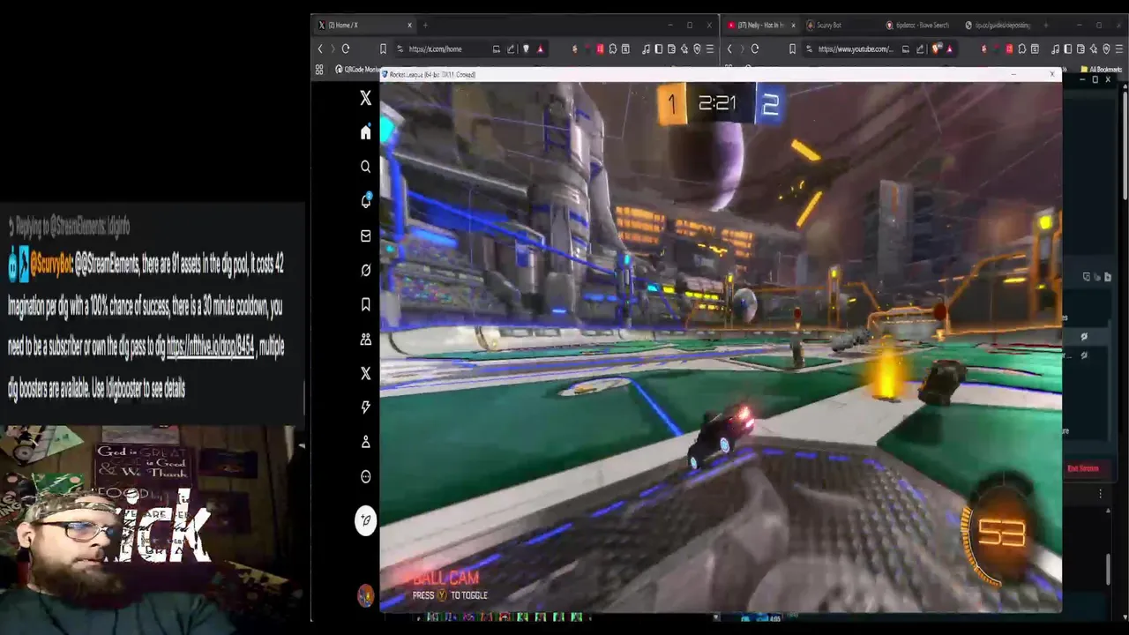Image resolution: width=1129 pixels, height=635 pixels.
Task: Open Premium X icon in sidebar
Action: pos(365,373)
